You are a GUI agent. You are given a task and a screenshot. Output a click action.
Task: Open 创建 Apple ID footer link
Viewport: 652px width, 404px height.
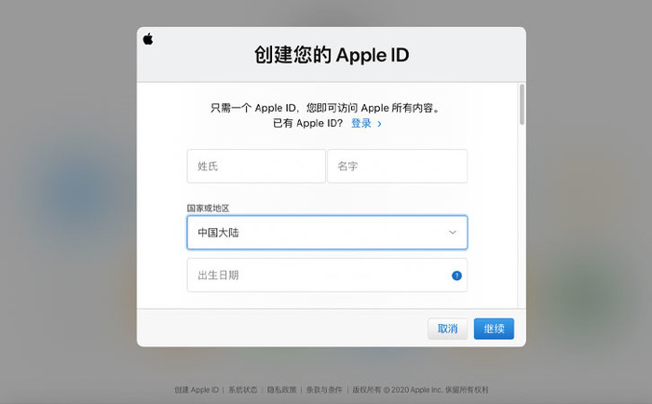coord(197,390)
